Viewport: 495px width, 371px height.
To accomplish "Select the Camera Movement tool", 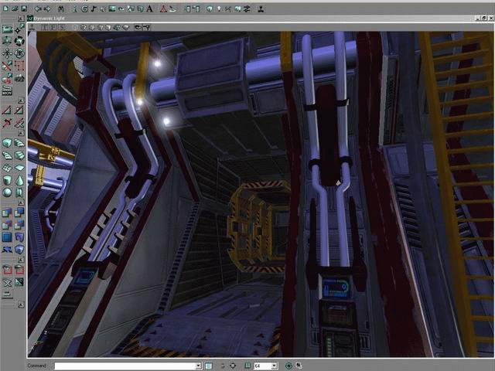I will (8, 28).
